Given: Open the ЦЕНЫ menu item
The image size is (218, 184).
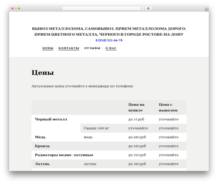Looking at the screenshot, I should (x=48, y=48).
